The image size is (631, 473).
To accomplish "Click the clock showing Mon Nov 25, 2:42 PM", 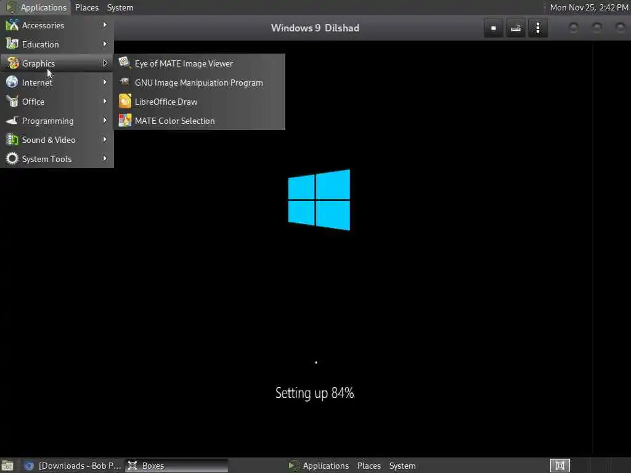I will pos(588,7).
